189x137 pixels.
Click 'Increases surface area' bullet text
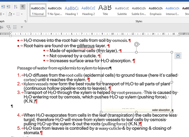tap(90, 61)
